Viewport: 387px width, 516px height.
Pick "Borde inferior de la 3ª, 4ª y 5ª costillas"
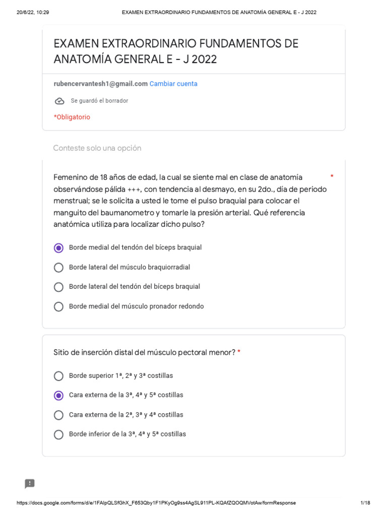pos(59,434)
